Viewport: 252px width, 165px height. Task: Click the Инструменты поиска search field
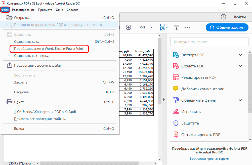coord(209,42)
